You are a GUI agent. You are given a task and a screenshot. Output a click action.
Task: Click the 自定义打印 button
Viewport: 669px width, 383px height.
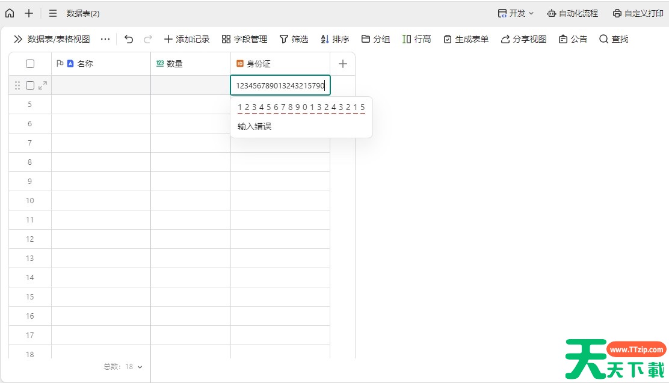pyautogui.click(x=638, y=13)
